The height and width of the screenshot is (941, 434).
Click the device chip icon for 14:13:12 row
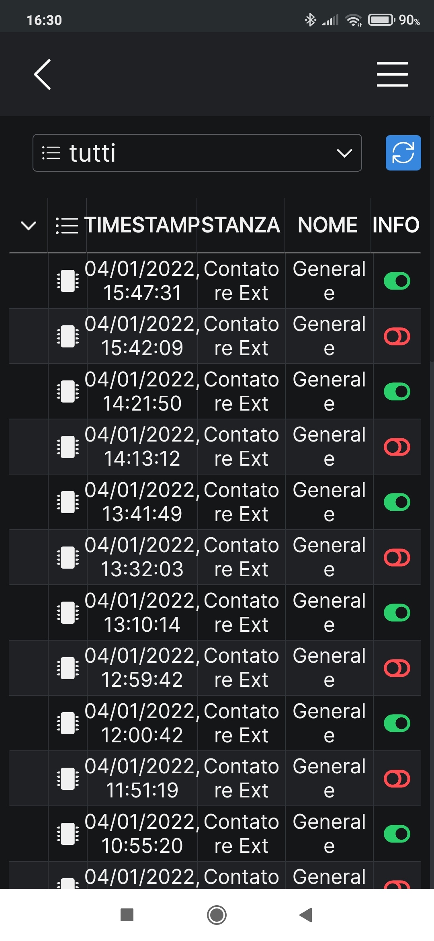(x=68, y=447)
